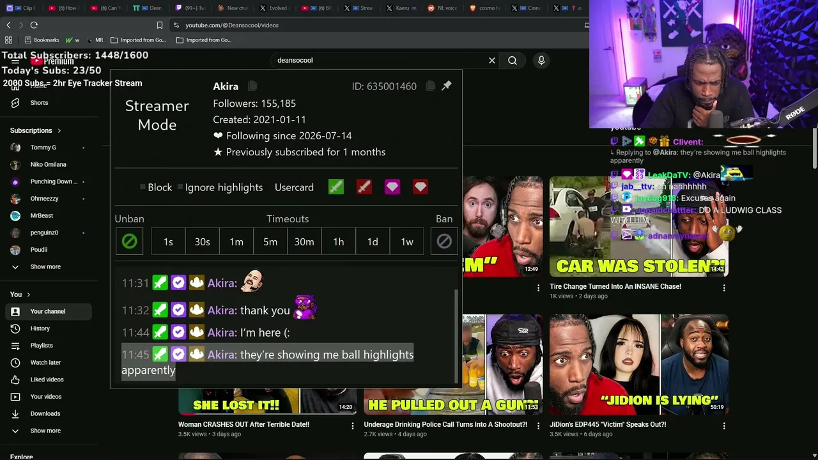Run the YouTube search with magnifier icon
The height and width of the screenshot is (460, 818).
pyautogui.click(x=513, y=60)
